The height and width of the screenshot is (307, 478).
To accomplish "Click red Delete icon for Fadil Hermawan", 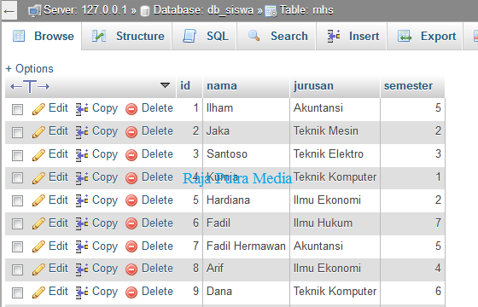I will [x=131, y=246].
